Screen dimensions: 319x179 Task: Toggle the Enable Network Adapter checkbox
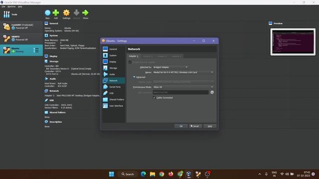click(130, 62)
